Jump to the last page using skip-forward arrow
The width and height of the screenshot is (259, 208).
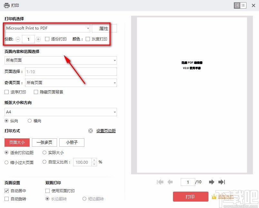222,182
